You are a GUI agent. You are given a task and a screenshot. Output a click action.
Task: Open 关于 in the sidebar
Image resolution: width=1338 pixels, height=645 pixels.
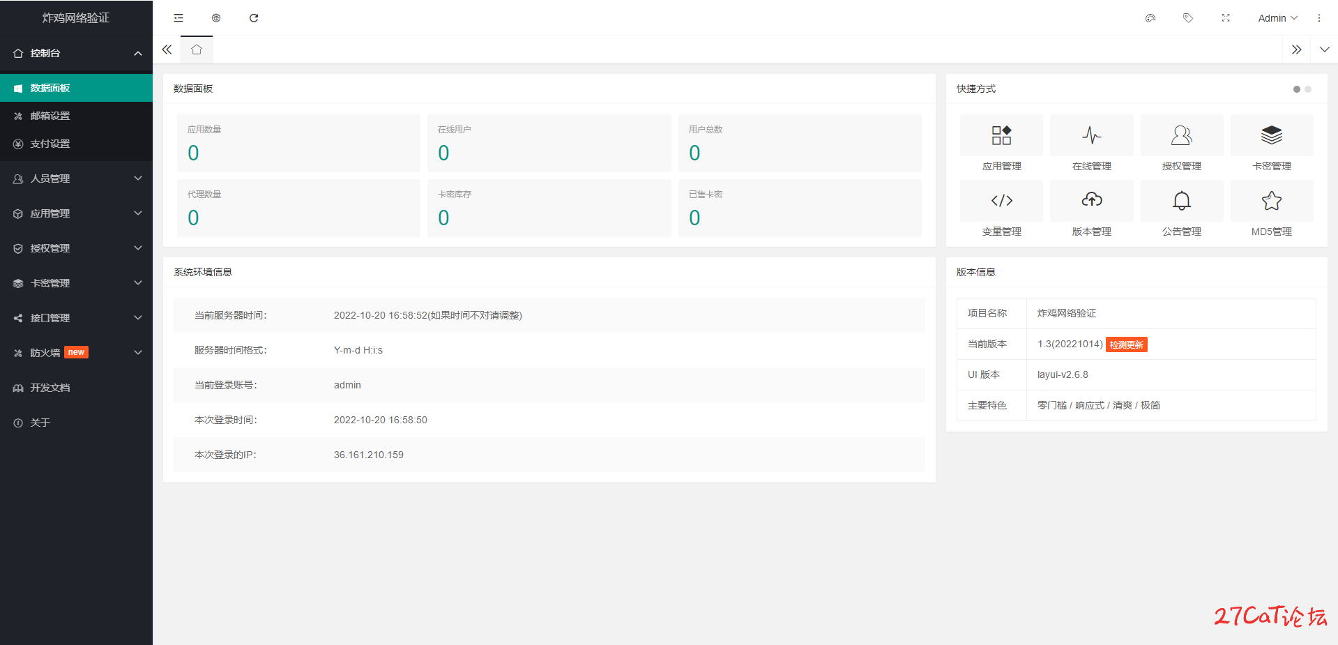[77, 423]
